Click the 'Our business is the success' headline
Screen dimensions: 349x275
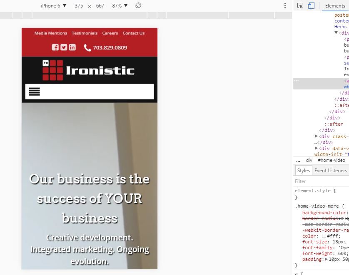(x=90, y=198)
